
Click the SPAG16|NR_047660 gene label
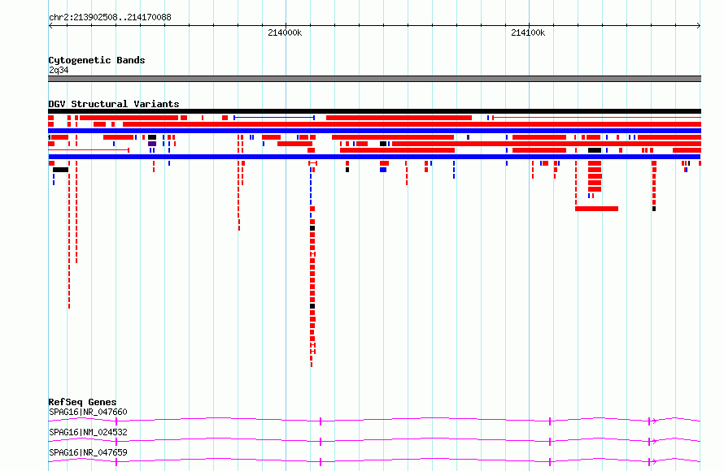[x=88, y=412]
